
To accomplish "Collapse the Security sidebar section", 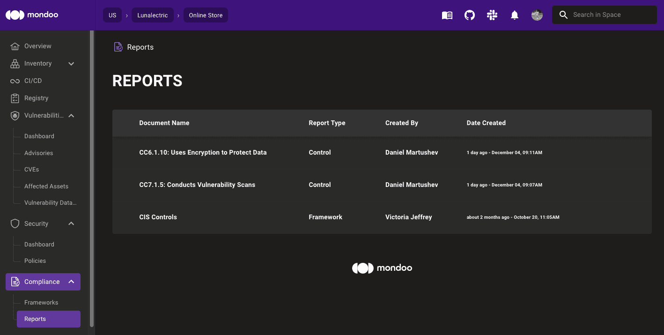I will (x=71, y=223).
